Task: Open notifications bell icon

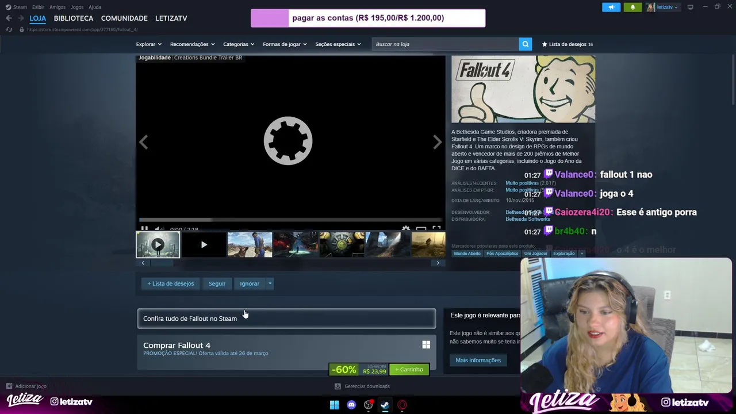Action: [632, 7]
